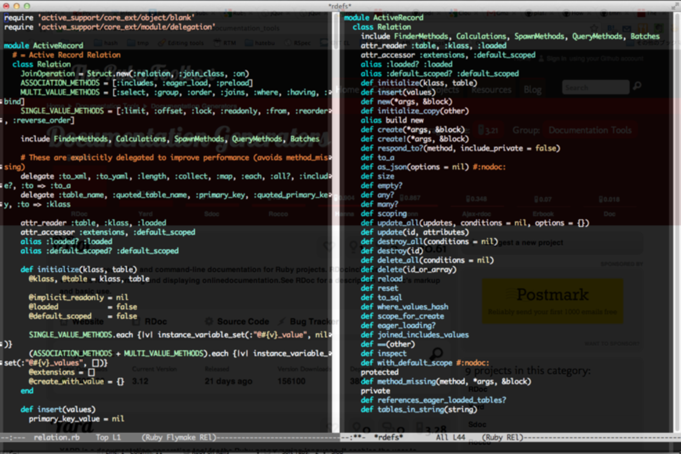
Task: Click the wrap arrow ending the MULTI_VALUE_METHODS line
Action: (328, 93)
